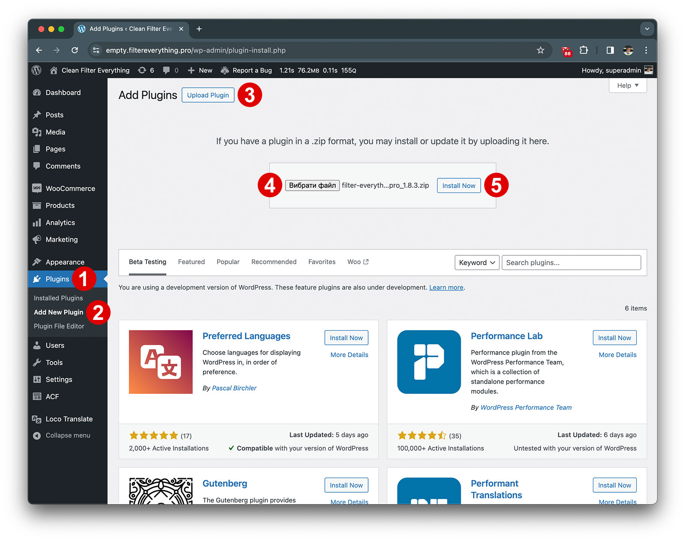Open the Keyword search type dropdown

(x=477, y=263)
